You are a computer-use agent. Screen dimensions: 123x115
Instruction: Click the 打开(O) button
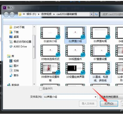coord(109,104)
